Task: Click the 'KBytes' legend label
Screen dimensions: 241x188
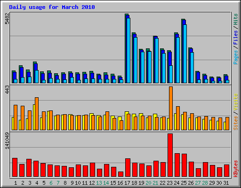Action: click(235, 169)
